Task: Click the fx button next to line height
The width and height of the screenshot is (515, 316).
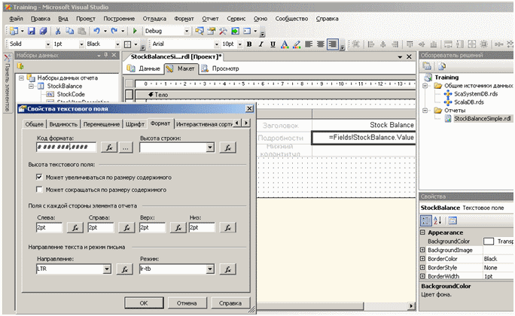Action: tap(227, 147)
